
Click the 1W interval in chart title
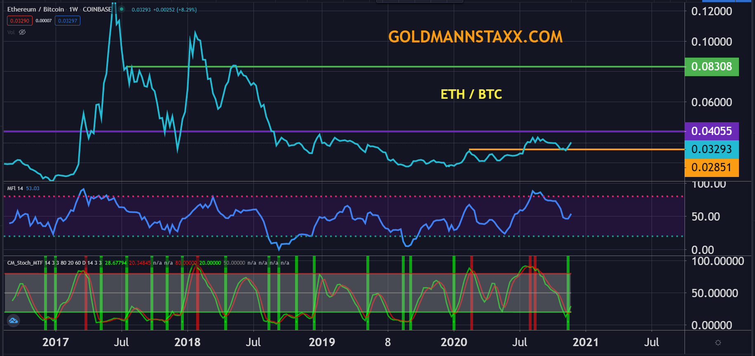tap(73, 9)
